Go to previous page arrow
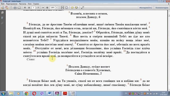The width and height of the screenshot is (170, 96). [25, 8]
